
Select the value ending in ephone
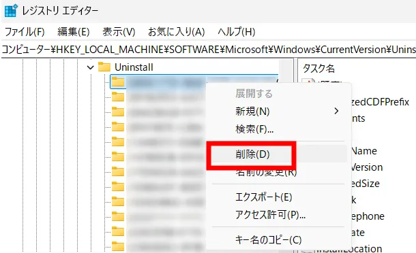[x=368, y=216]
